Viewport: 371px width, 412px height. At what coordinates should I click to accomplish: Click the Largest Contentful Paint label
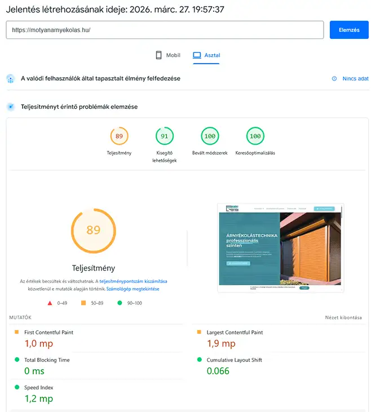coord(235,333)
